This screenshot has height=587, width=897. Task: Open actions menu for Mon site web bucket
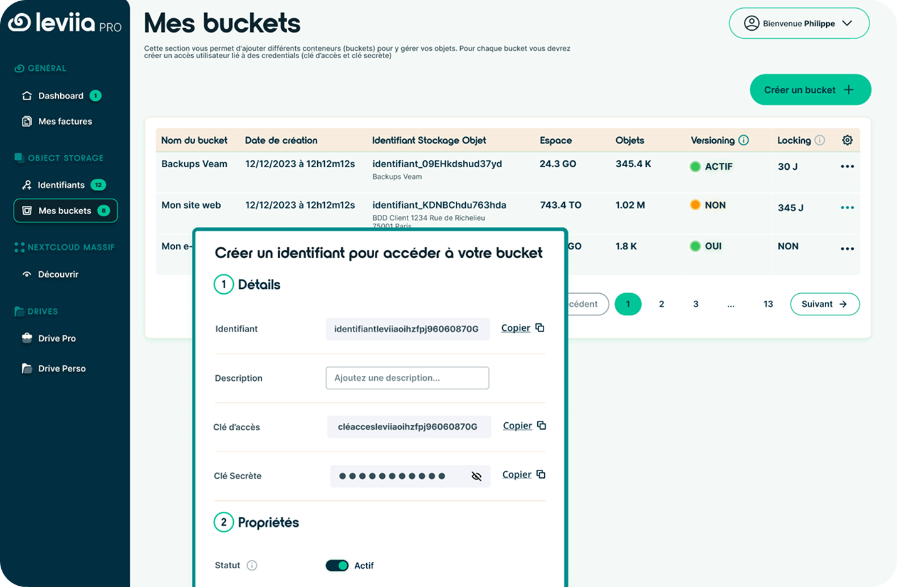click(847, 207)
